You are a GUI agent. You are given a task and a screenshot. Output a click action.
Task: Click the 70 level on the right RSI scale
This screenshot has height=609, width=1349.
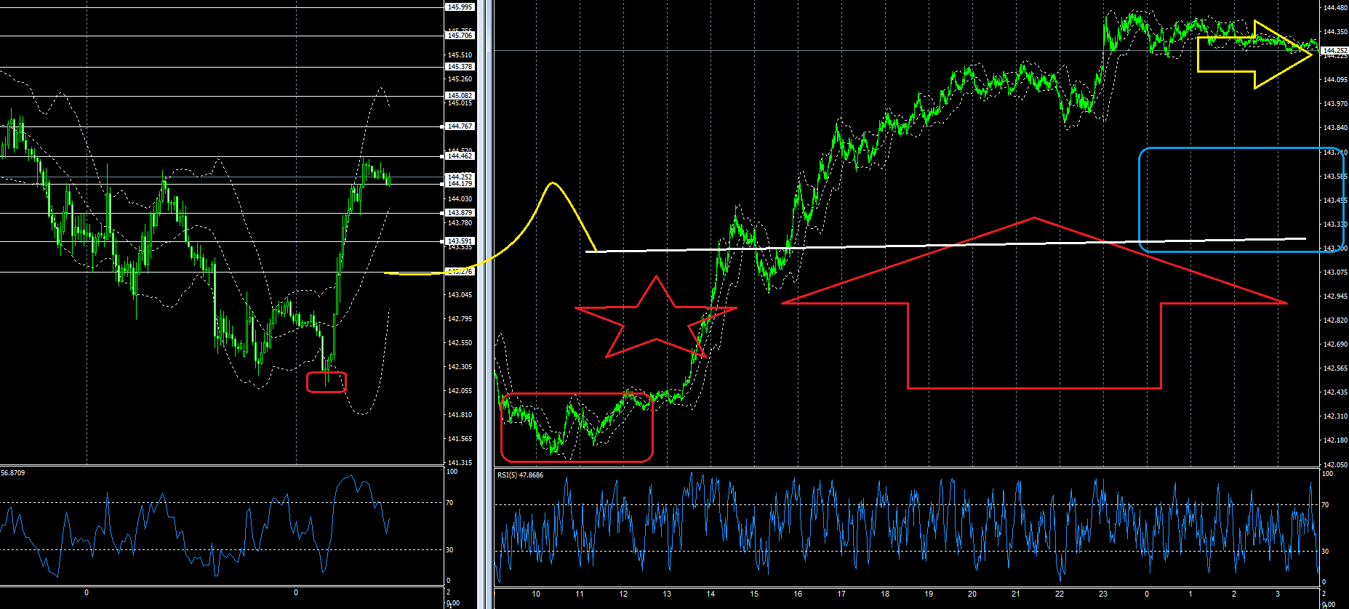(x=1326, y=504)
